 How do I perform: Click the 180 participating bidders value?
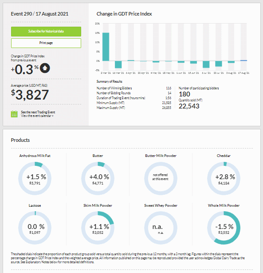tap(184, 94)
